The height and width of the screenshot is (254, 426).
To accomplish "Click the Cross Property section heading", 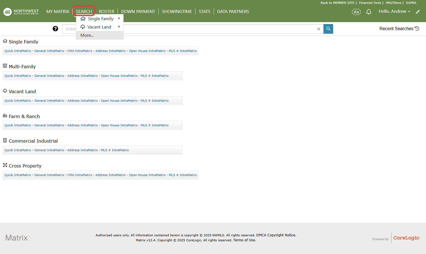I will (x=25, y=166).
